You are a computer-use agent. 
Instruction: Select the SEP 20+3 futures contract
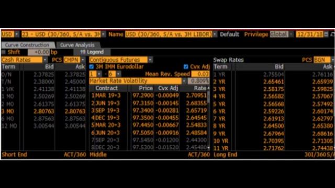point(107,140)
